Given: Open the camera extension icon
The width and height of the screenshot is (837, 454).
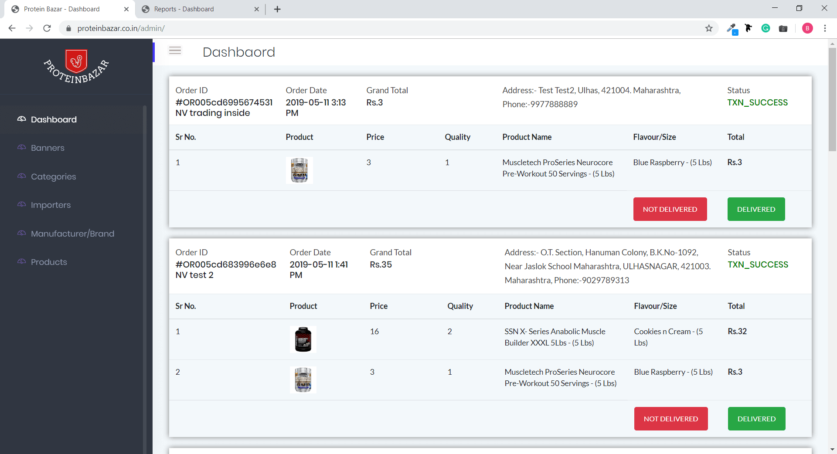Looking at the screenshot, I should point(783,29).
